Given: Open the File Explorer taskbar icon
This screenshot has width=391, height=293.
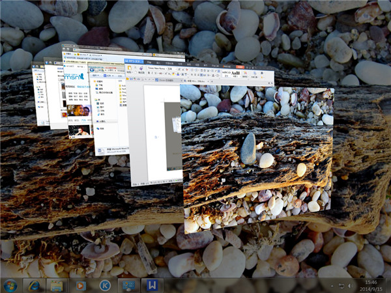Looking at the screenshot, I should (x=57, y=285).
